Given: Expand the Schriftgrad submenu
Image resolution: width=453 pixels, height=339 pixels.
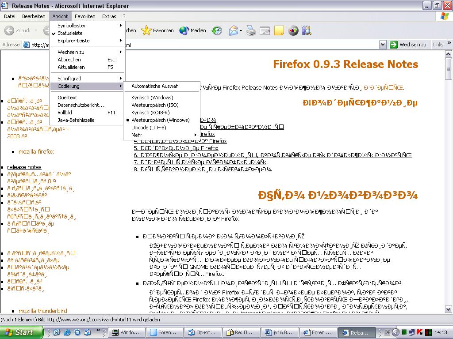Looking at the screenshot, I should click(87, 79).
